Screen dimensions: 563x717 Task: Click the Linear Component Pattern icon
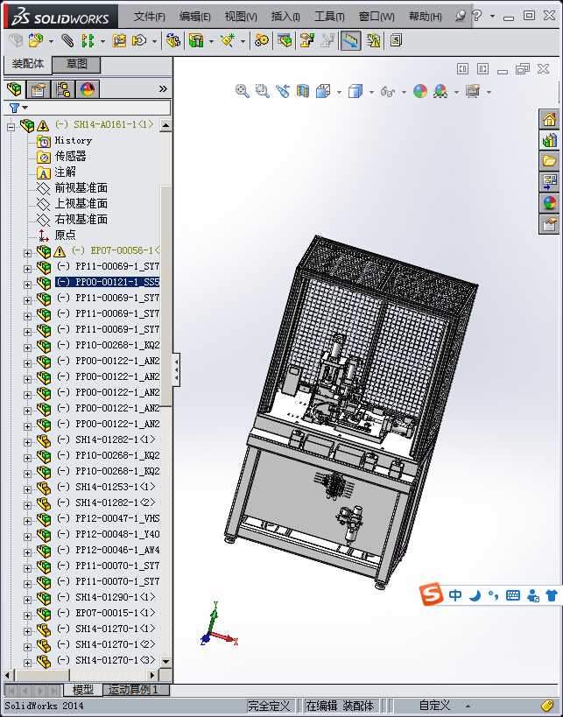click(88, 40)
